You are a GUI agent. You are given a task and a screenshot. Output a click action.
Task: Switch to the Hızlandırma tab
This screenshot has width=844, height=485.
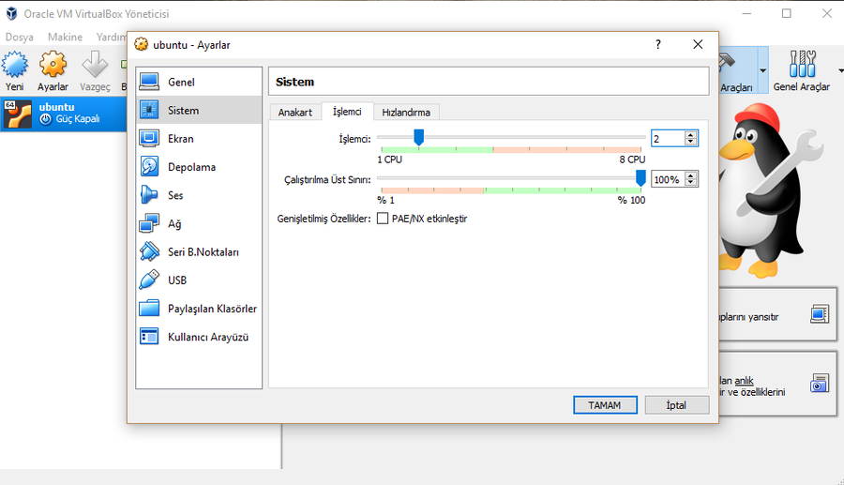point(406,112)
